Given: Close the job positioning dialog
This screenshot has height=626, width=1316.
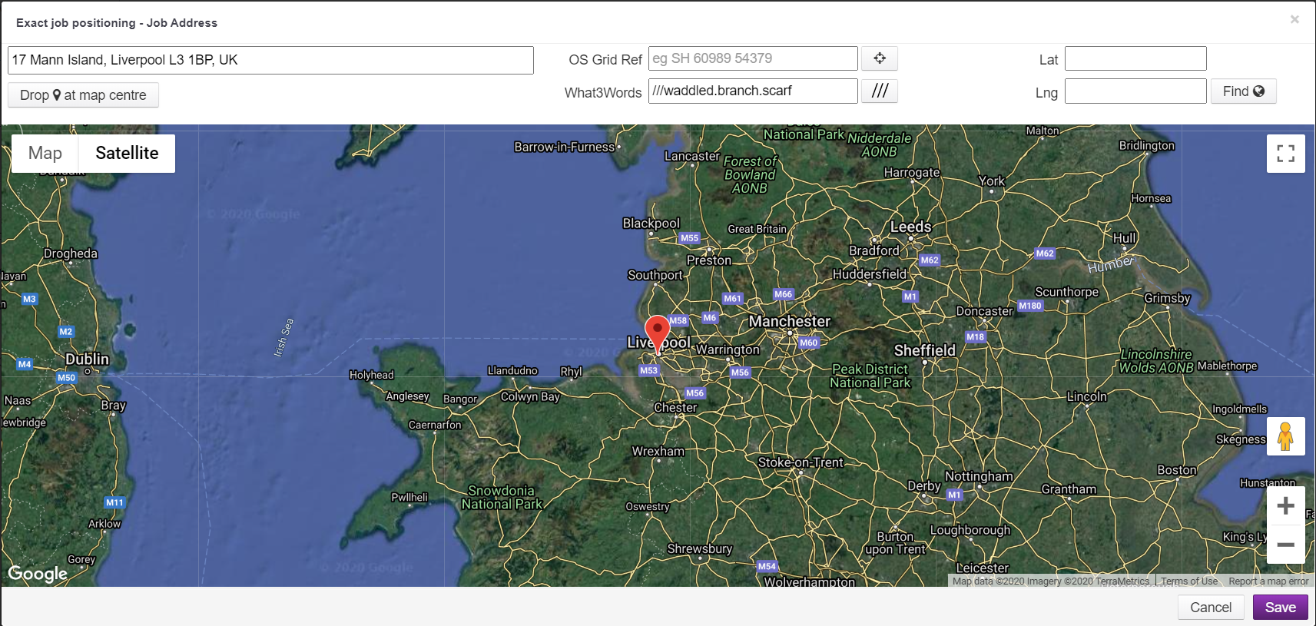Looking at the screenshot, I should pos(1294,20).
